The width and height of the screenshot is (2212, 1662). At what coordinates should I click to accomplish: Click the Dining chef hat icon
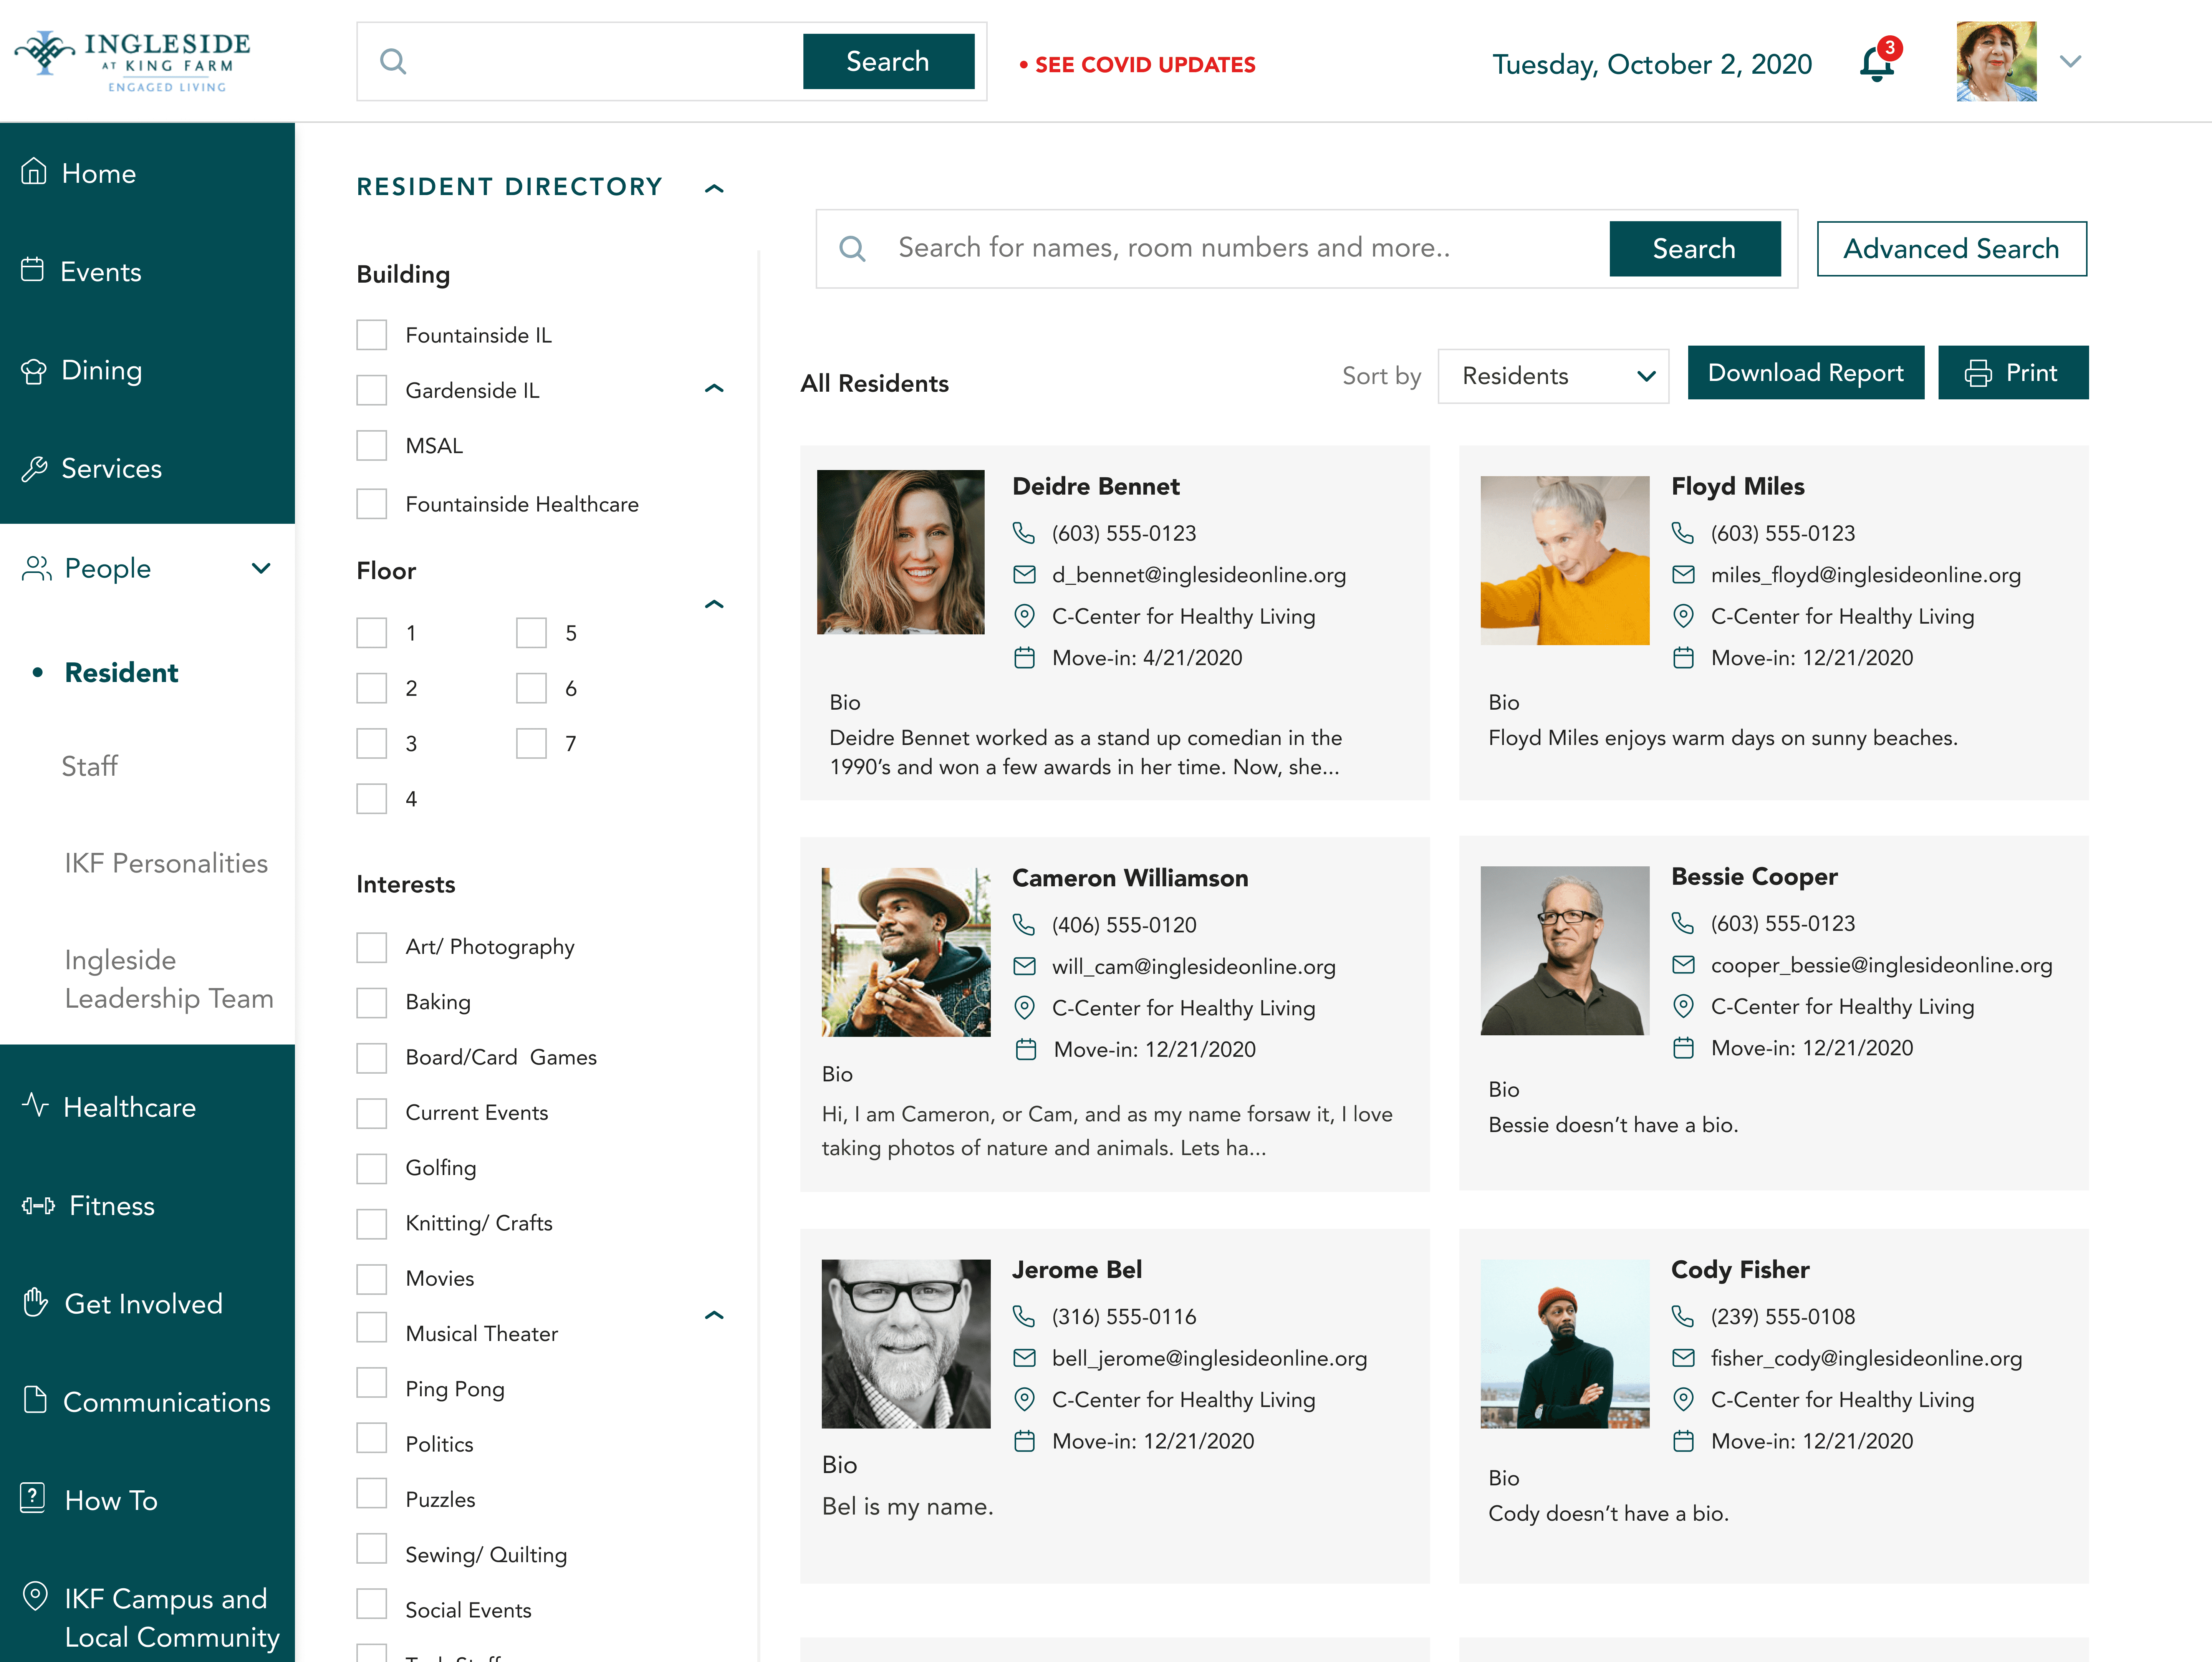(x=34, y=371)
